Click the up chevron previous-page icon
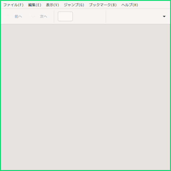Viewport: 171px width, 171px height. click(8, 16)
